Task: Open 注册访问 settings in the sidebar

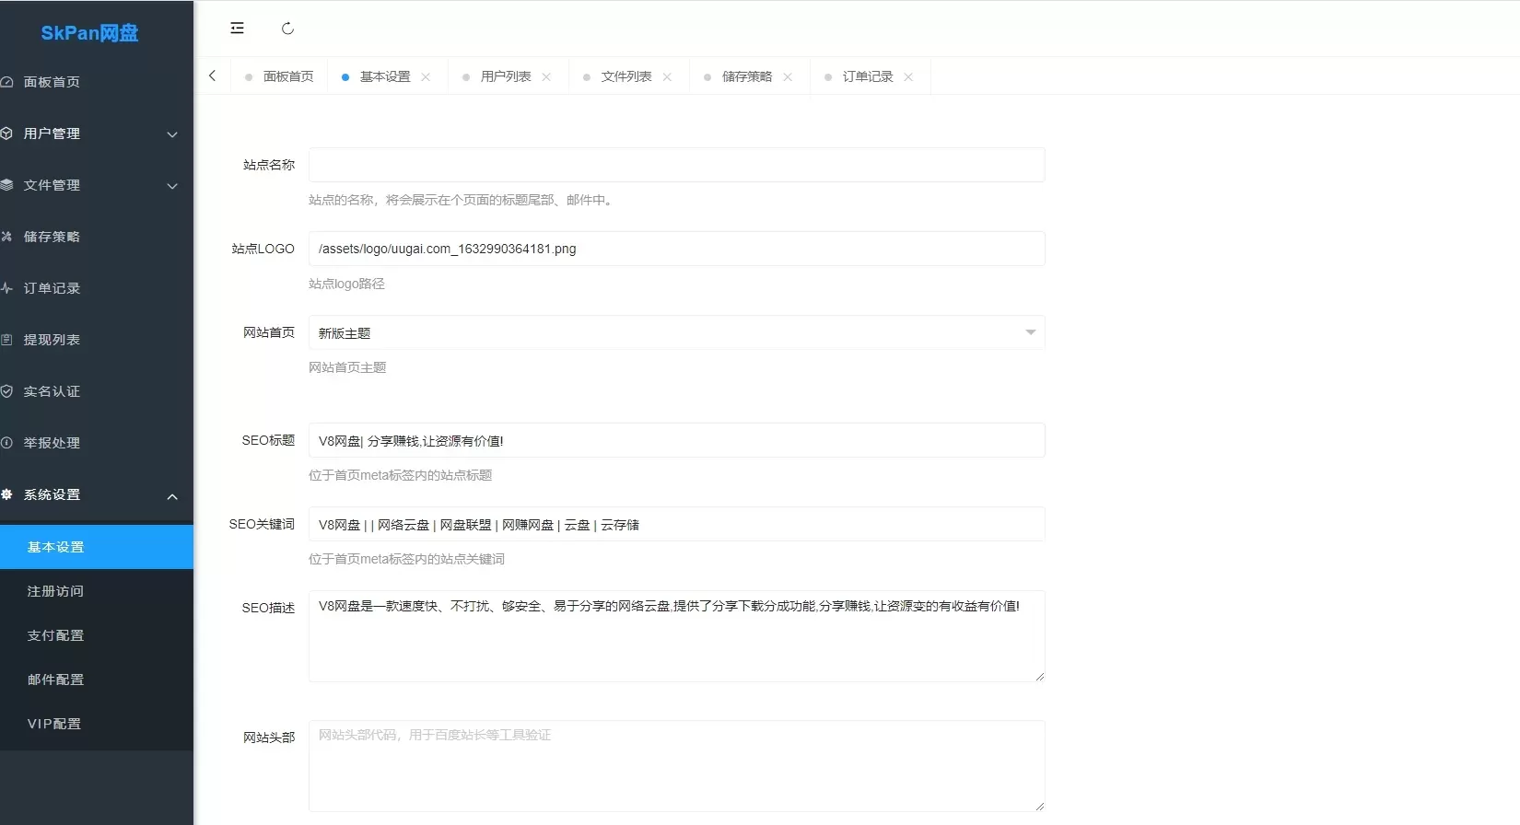Action: coord(55,591)
